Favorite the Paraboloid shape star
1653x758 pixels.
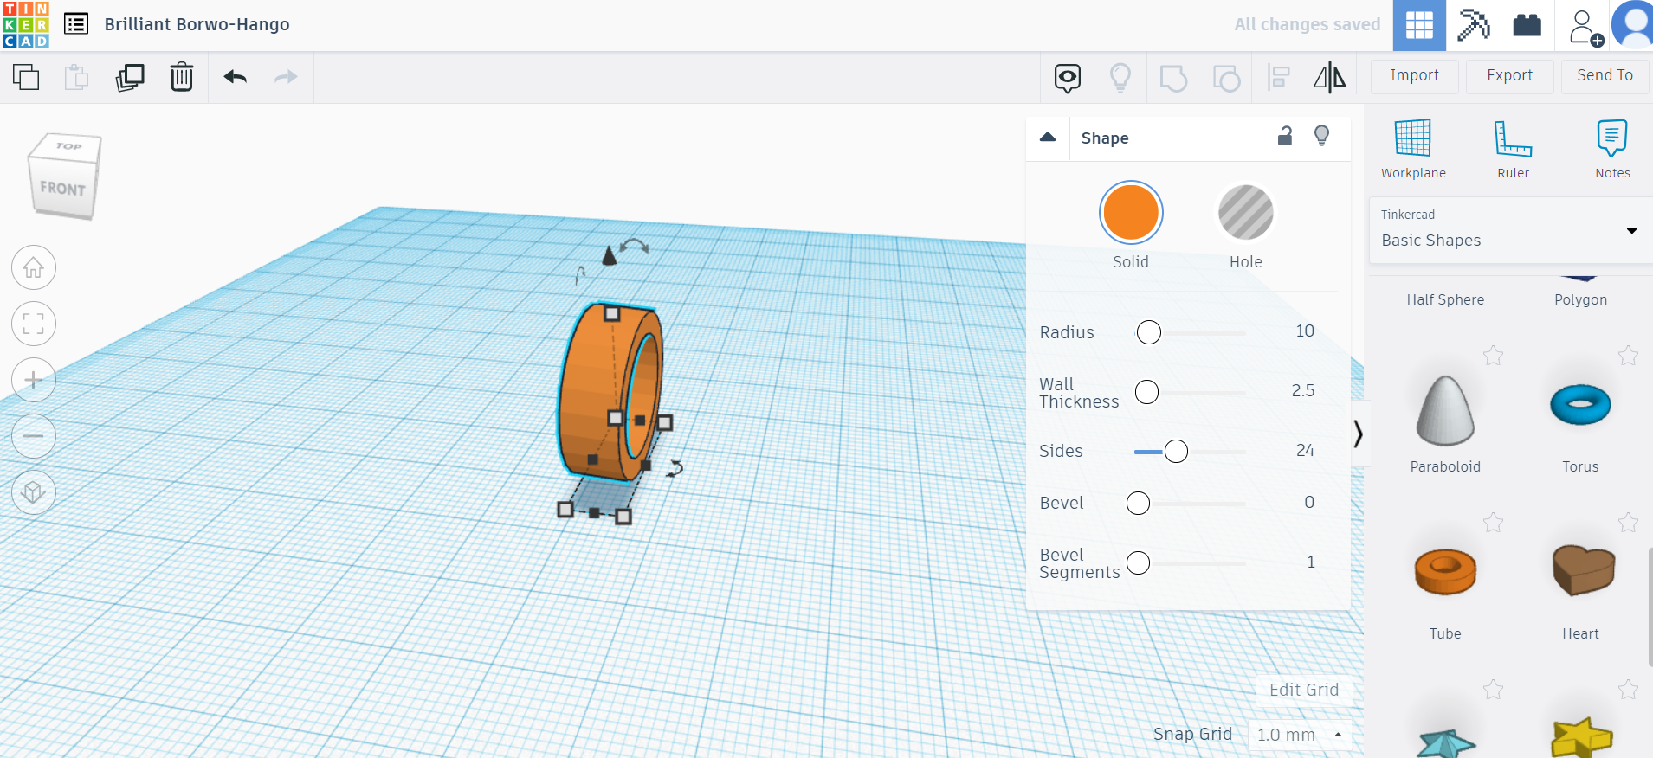click(1493, 356)
